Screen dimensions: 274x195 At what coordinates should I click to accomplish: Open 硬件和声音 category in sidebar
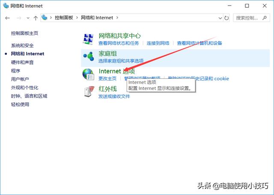22,62
